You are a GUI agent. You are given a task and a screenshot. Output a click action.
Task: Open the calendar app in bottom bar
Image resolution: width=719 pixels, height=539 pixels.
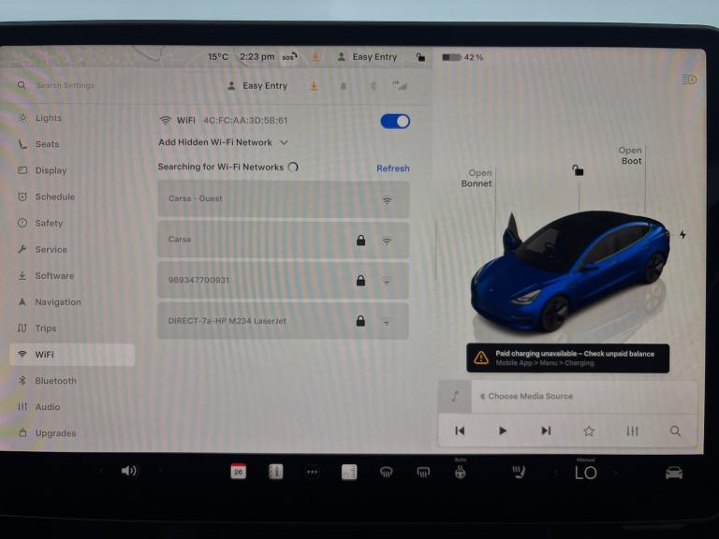point(238,472)
